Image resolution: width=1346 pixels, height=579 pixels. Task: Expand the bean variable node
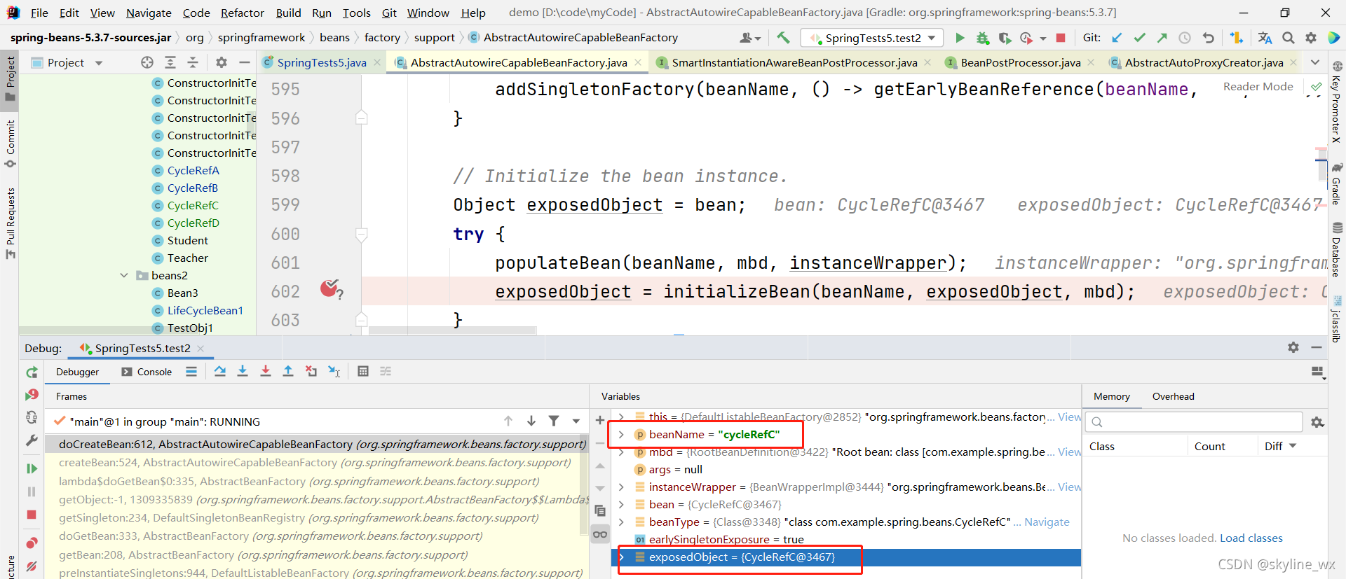[x=621, y=504]
